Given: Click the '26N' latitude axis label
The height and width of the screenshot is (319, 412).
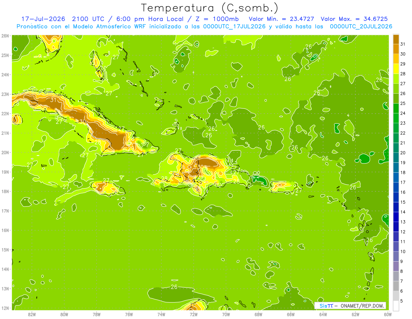Looking at the screenshot, I should [x=5, y=36].
